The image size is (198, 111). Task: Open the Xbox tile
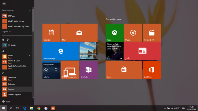pos(115,33)
